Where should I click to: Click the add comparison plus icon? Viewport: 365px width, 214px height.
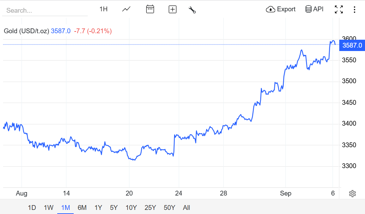point(172,10)
